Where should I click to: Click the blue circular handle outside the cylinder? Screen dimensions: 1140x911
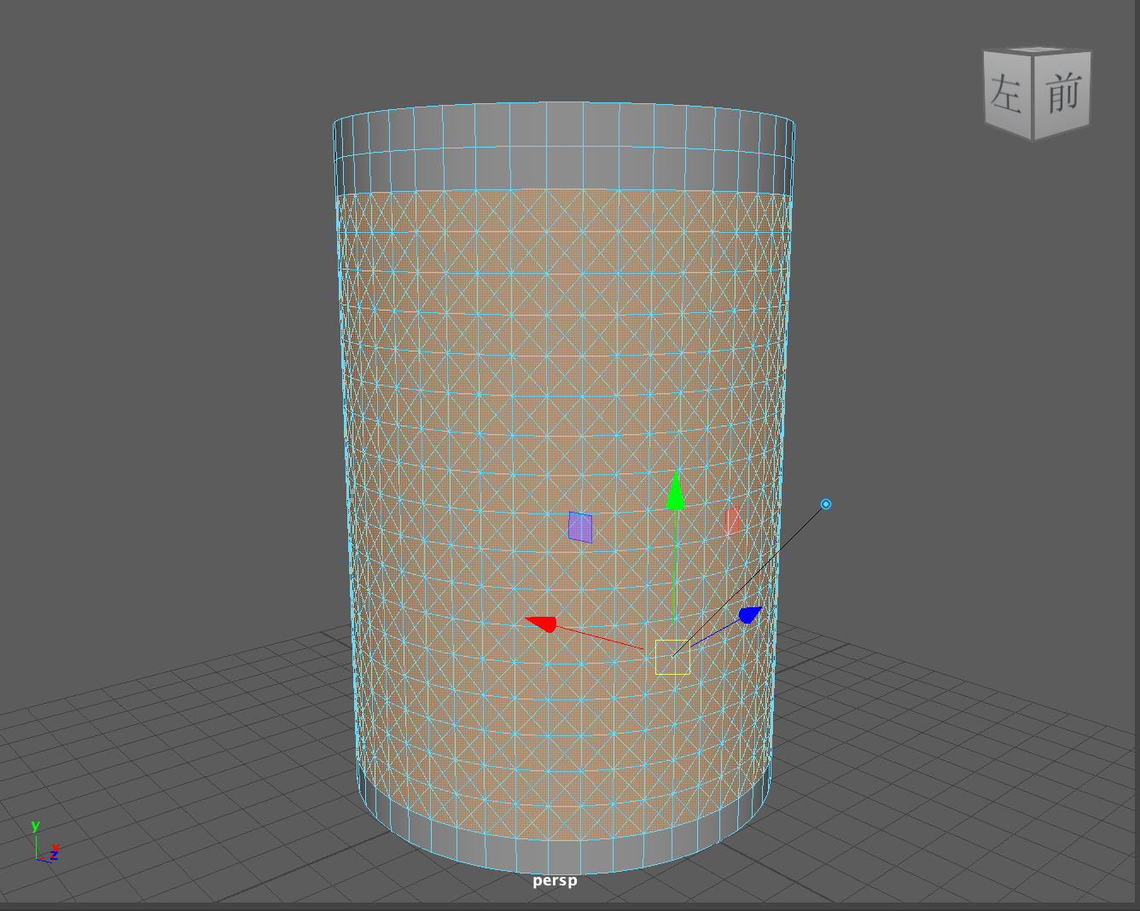[x=826, y=504]
